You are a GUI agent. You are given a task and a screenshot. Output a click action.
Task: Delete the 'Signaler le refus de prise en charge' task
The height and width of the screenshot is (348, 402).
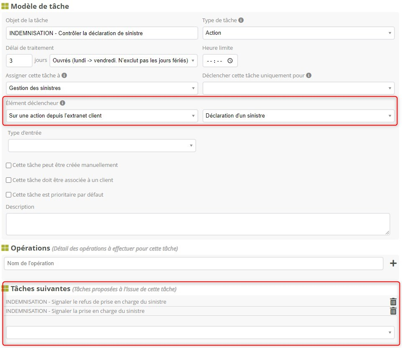coord(393,302)
